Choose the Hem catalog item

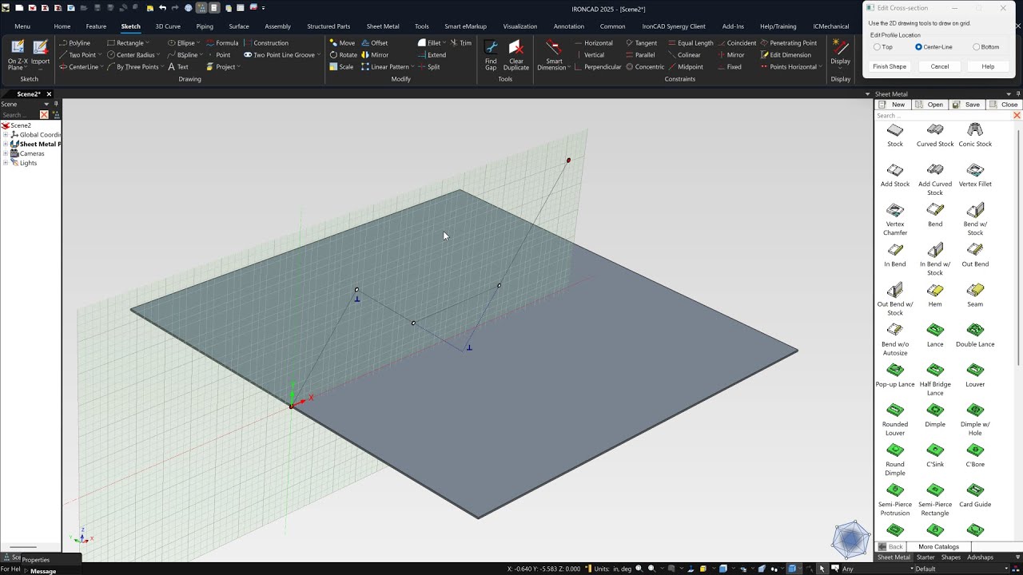tap(935, 295)
